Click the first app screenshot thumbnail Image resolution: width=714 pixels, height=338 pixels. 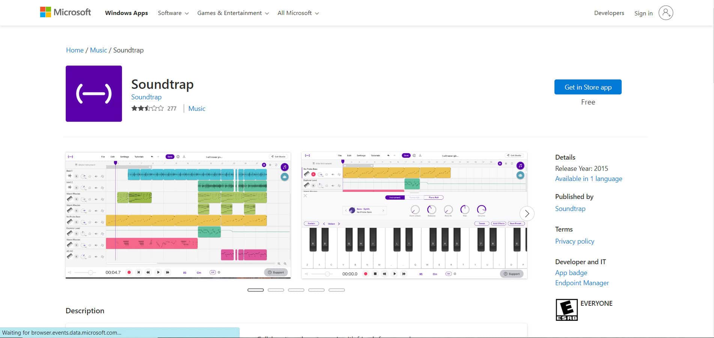(x=178, y=214)
